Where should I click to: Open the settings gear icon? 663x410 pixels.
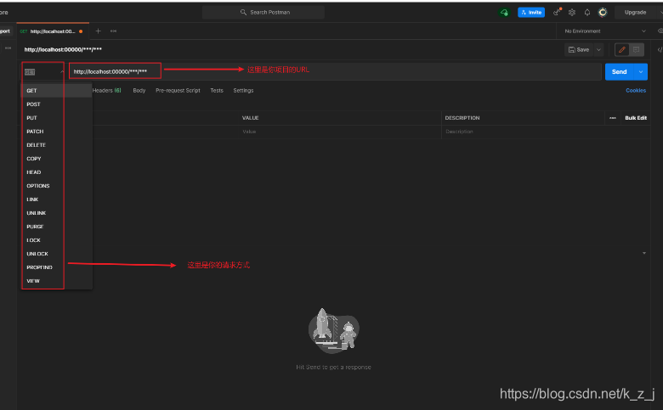(x=572, y=12)
